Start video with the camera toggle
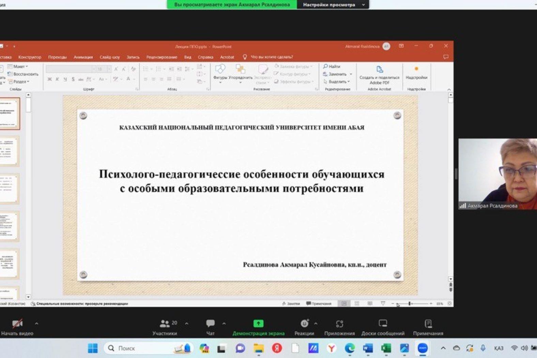The width and height of the screenshot is (537, 358). [17, 324]
